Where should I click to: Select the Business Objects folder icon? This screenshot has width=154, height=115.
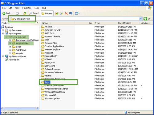[43, 36]
